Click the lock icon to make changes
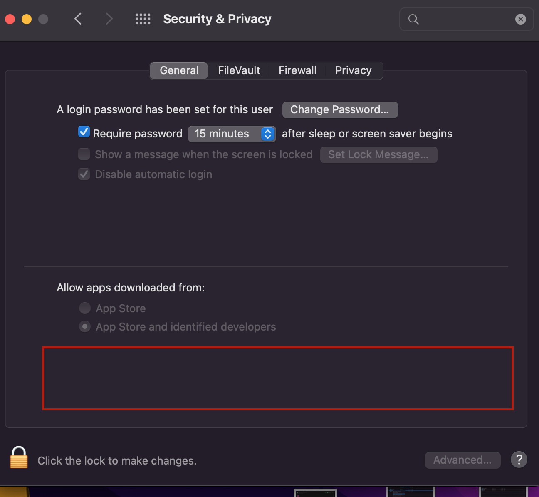This screenshot has width=539, height=497. [19, 457]
